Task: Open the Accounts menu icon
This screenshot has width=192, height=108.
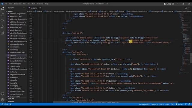Action: [3, 94]
